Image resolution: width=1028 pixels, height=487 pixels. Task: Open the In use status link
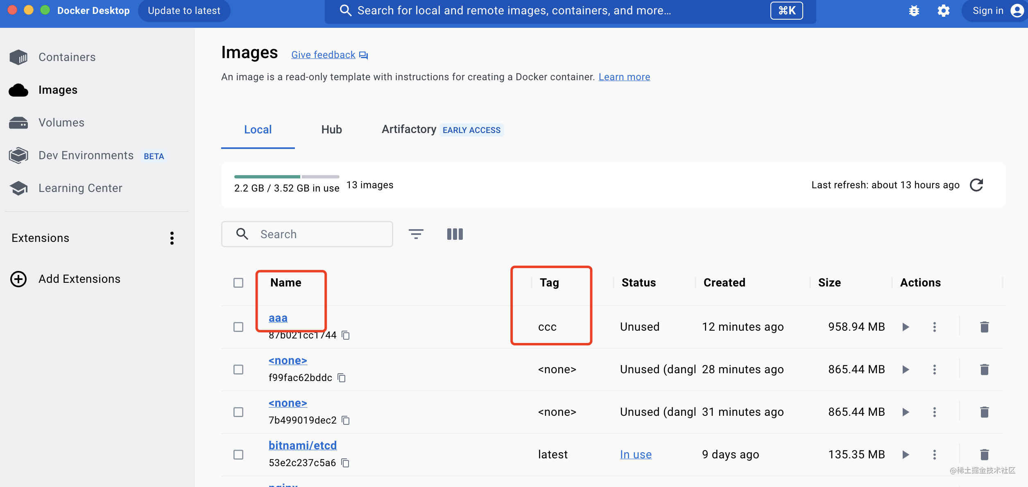pos(636,455)
